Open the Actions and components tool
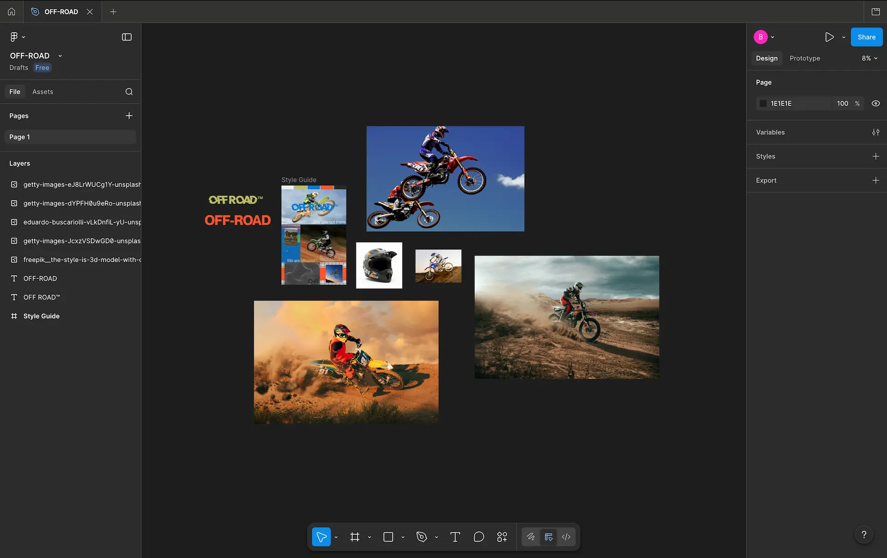The image size is (887, 558). pyautogui.click(x=502, y=537)
